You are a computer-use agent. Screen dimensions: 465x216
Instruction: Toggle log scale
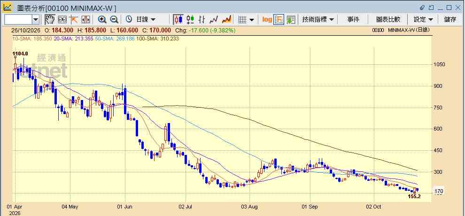coord(267,20)
